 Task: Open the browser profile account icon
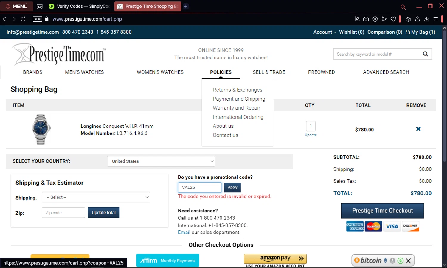pyautogui.click(x=417, y=19)
